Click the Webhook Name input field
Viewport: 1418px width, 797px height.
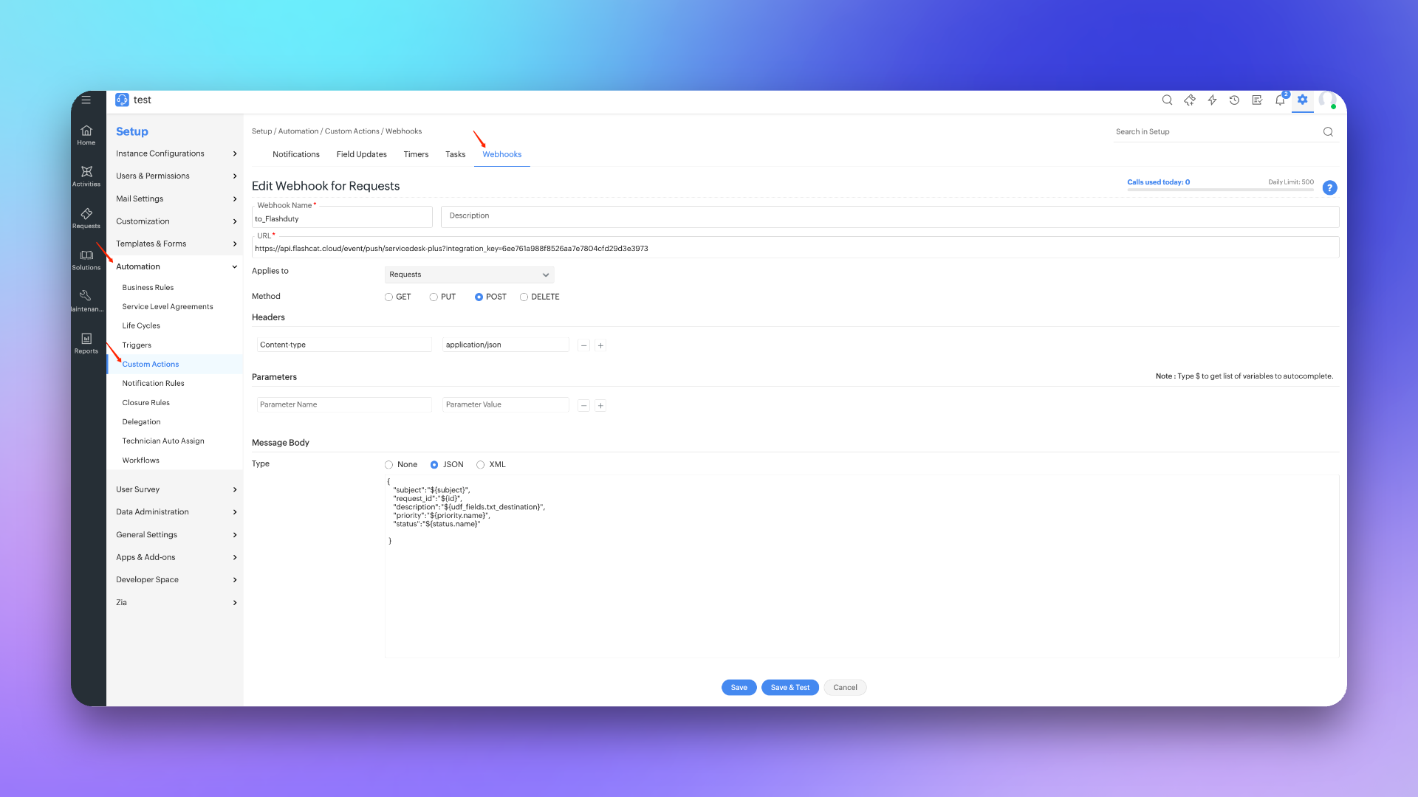(x=342, y=219)
